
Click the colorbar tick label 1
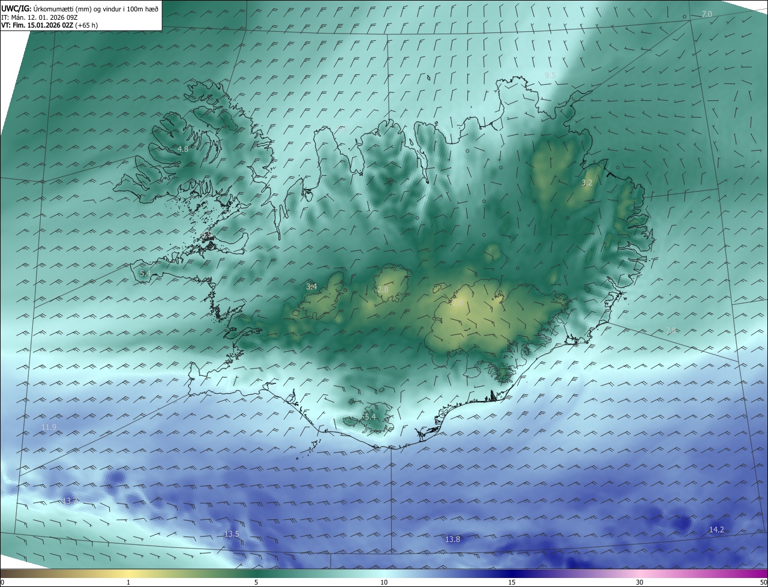pos(128,582)
